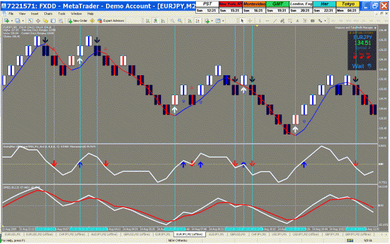Click the 'Wait' signal text in panel

coord(358,66)
